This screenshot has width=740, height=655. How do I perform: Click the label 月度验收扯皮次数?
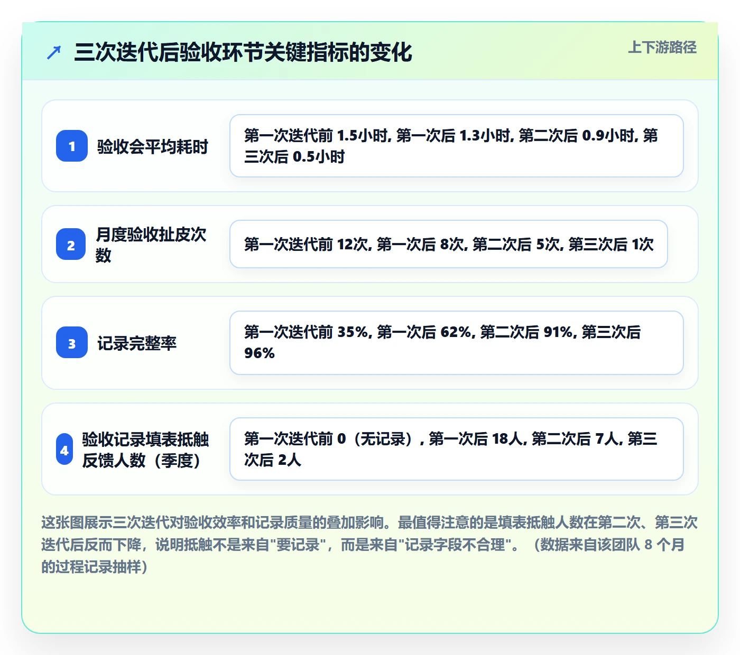tap(152, 244)
